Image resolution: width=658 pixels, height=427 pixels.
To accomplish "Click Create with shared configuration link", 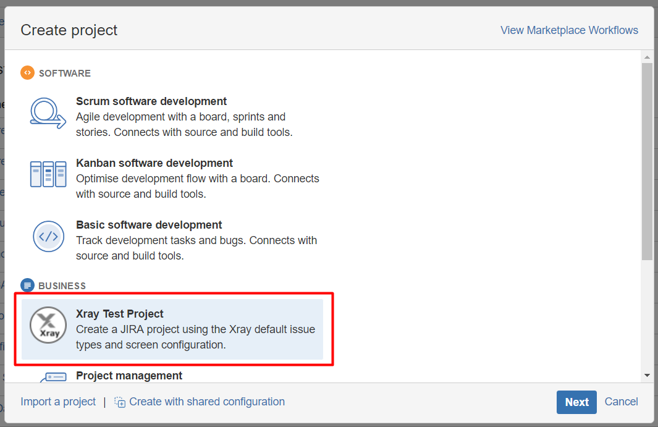I will coord(207,402).
